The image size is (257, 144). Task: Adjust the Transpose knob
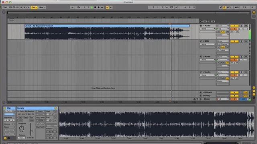[22, 128]
